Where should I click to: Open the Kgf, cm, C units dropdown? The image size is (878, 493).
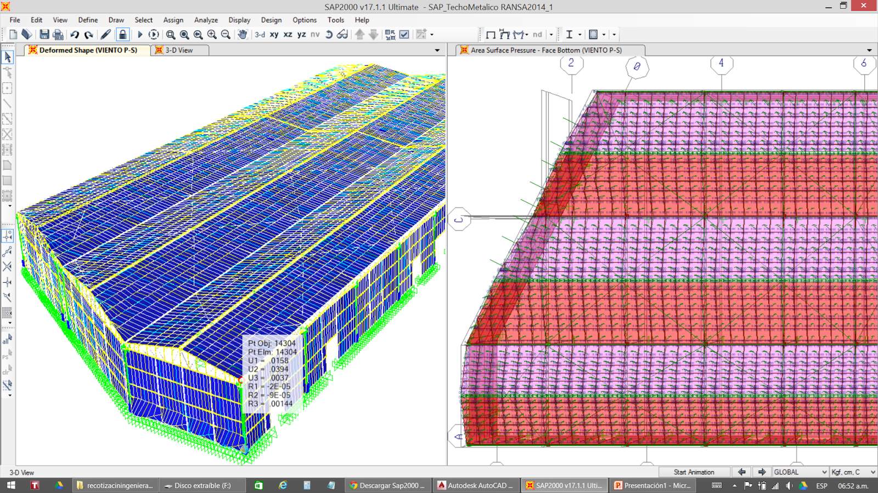(853, 472)
